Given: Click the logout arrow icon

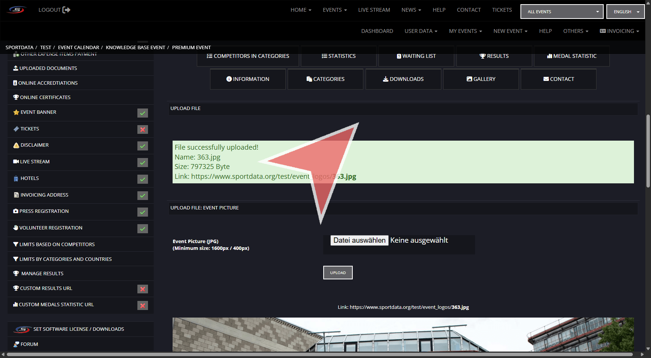Looking at the screenshot, I should pos(67,10).
